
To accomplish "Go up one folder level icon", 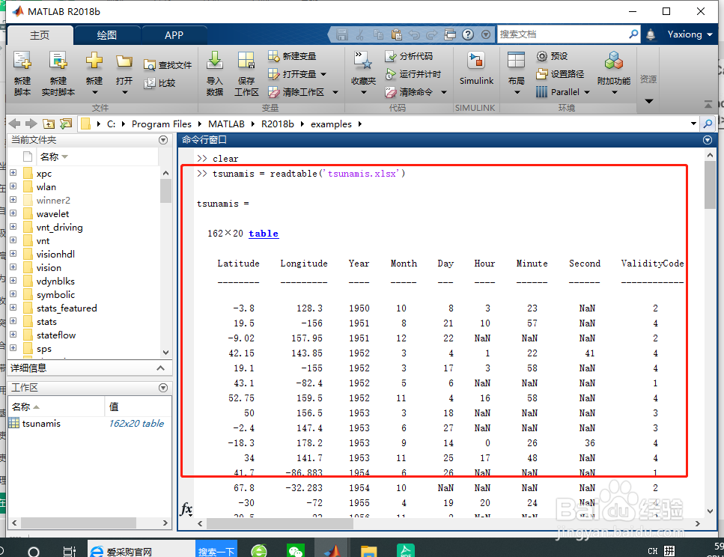I will pos(49,124).
